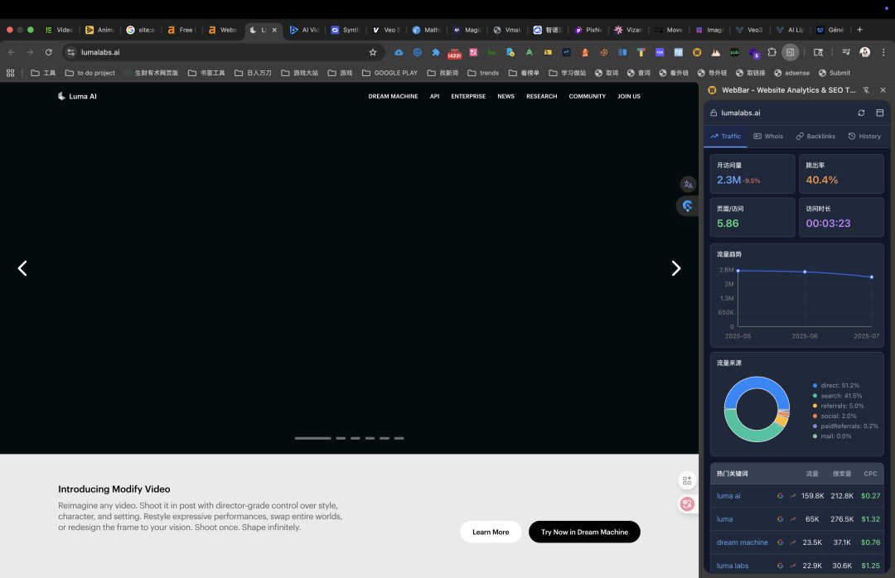Unpin the WebBar side panel

pos(866,90)
